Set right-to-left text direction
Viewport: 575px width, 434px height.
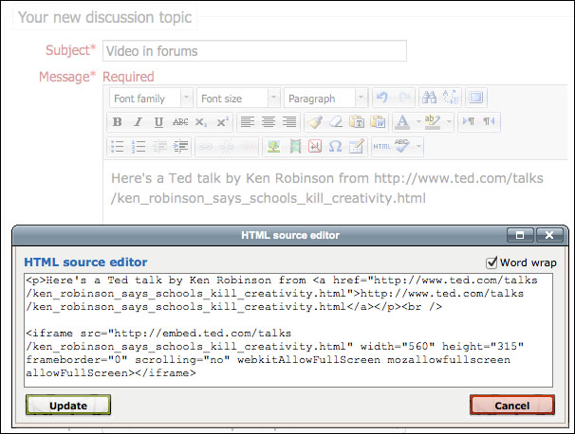(x=489, y=121)
